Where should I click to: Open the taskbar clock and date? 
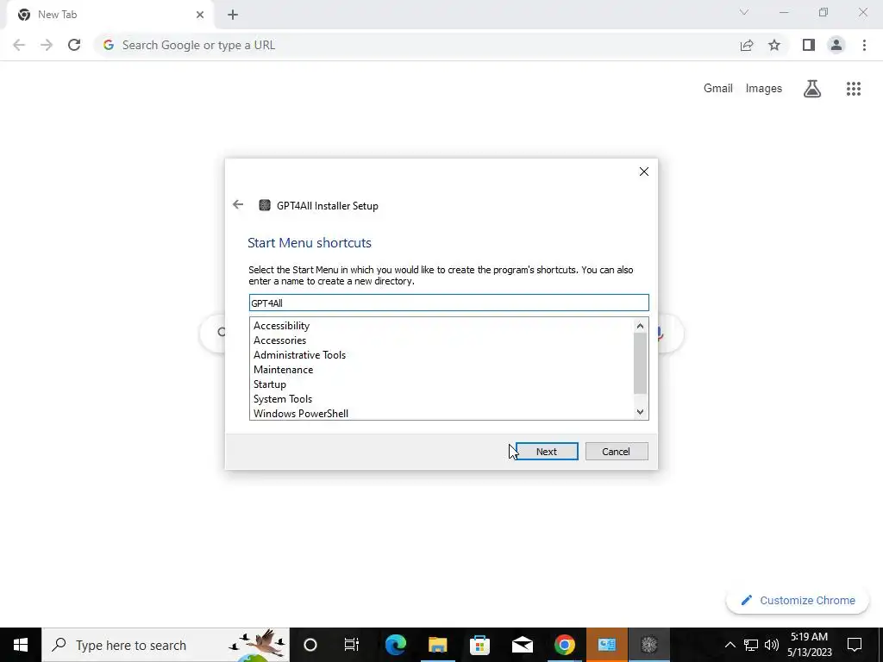(809, 645)
